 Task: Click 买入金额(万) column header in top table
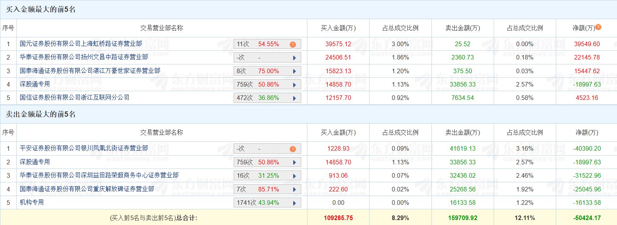coord(338,28)
